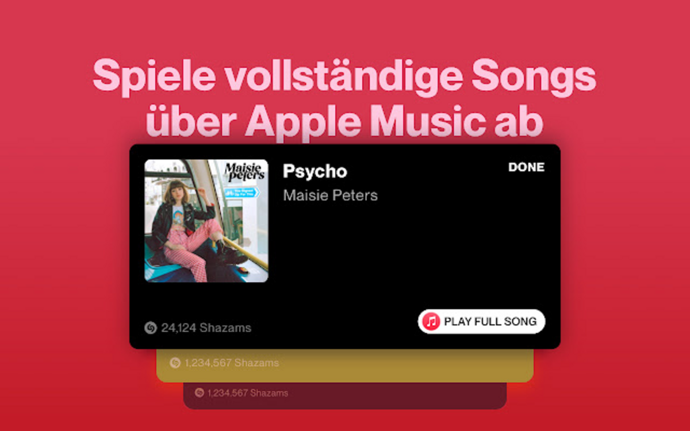Click the blue arrow sign on album cover
The image size is (690, 431).
[x=241, y=191]
